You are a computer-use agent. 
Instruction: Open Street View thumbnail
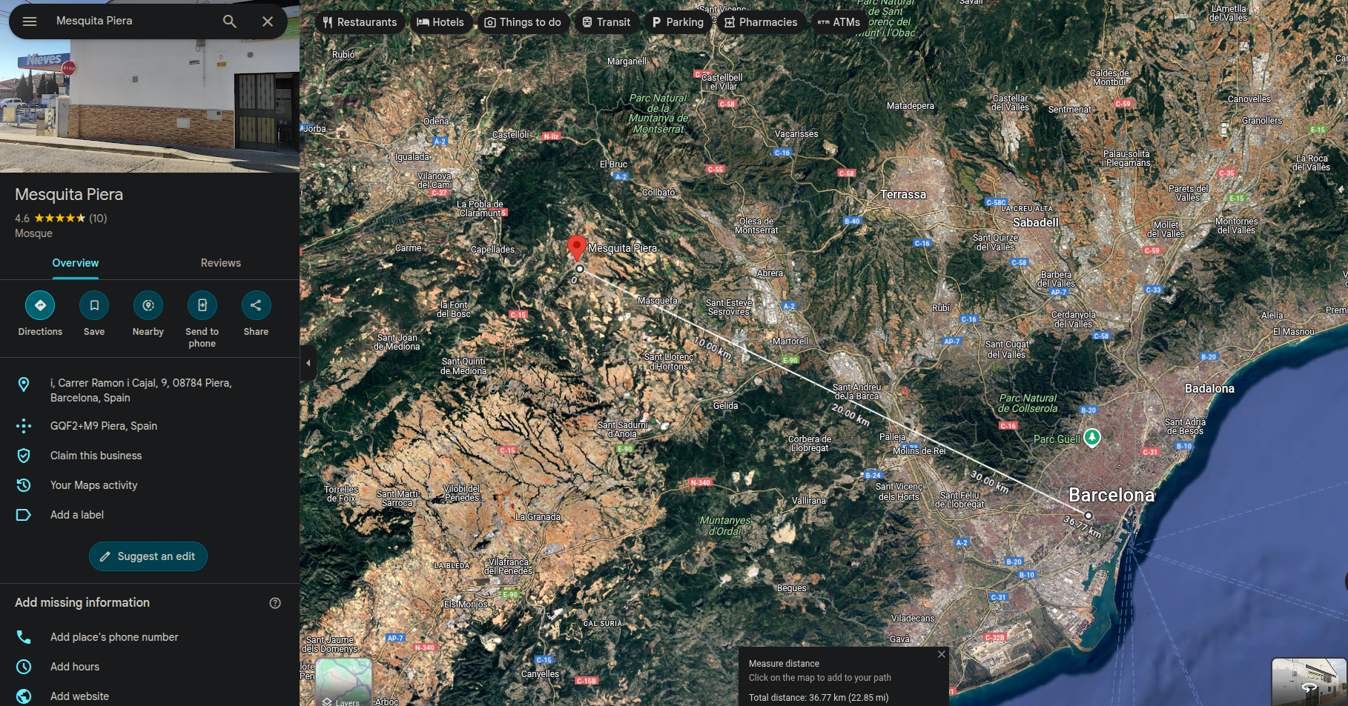[1309, 682]
